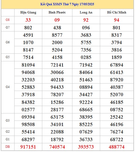
Task: Select the Hậu Giang column header
Action: tap(28, 12)
